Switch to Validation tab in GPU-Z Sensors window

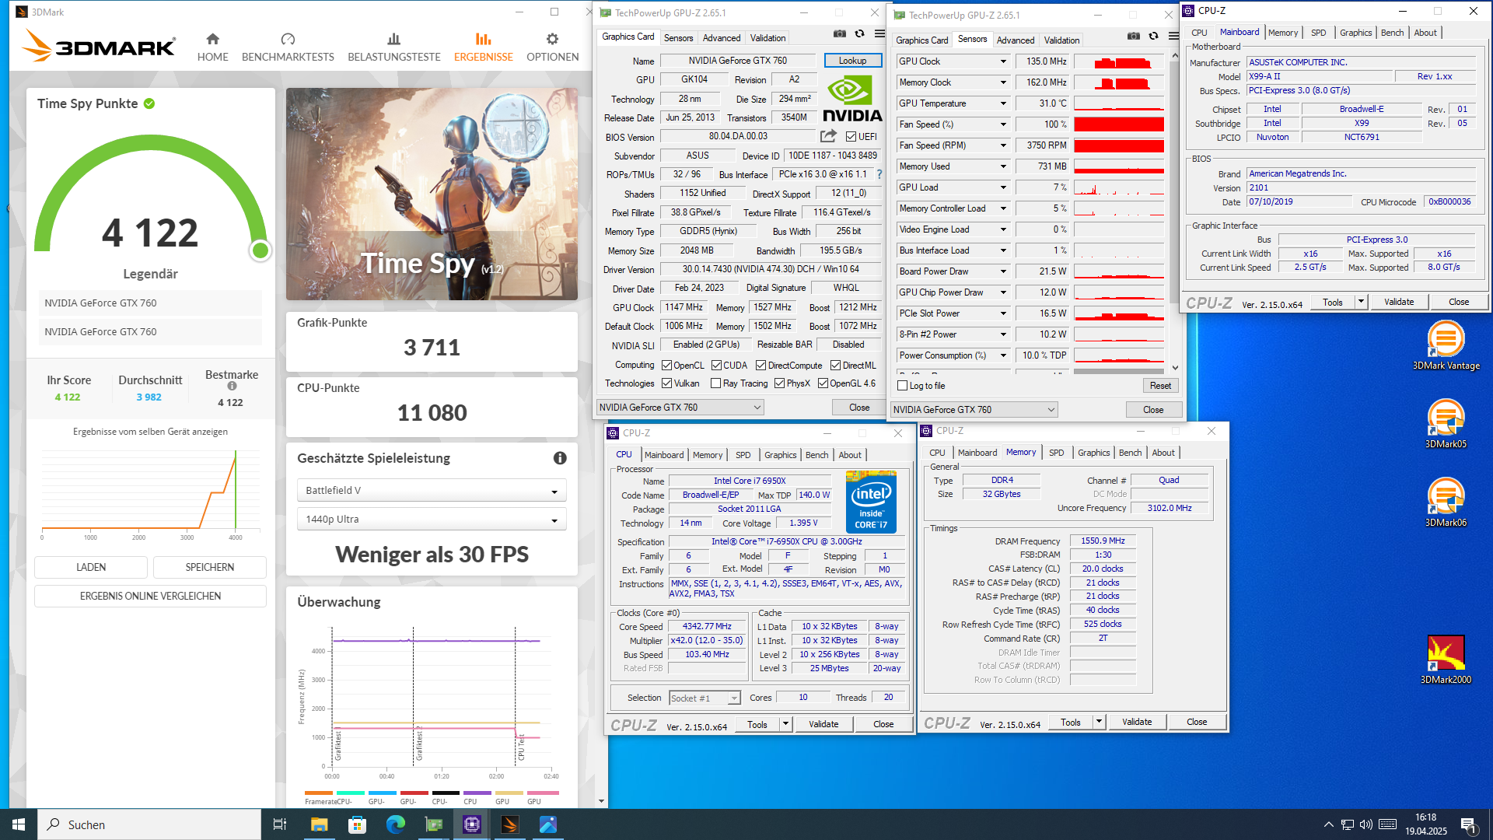[1061, 40]
